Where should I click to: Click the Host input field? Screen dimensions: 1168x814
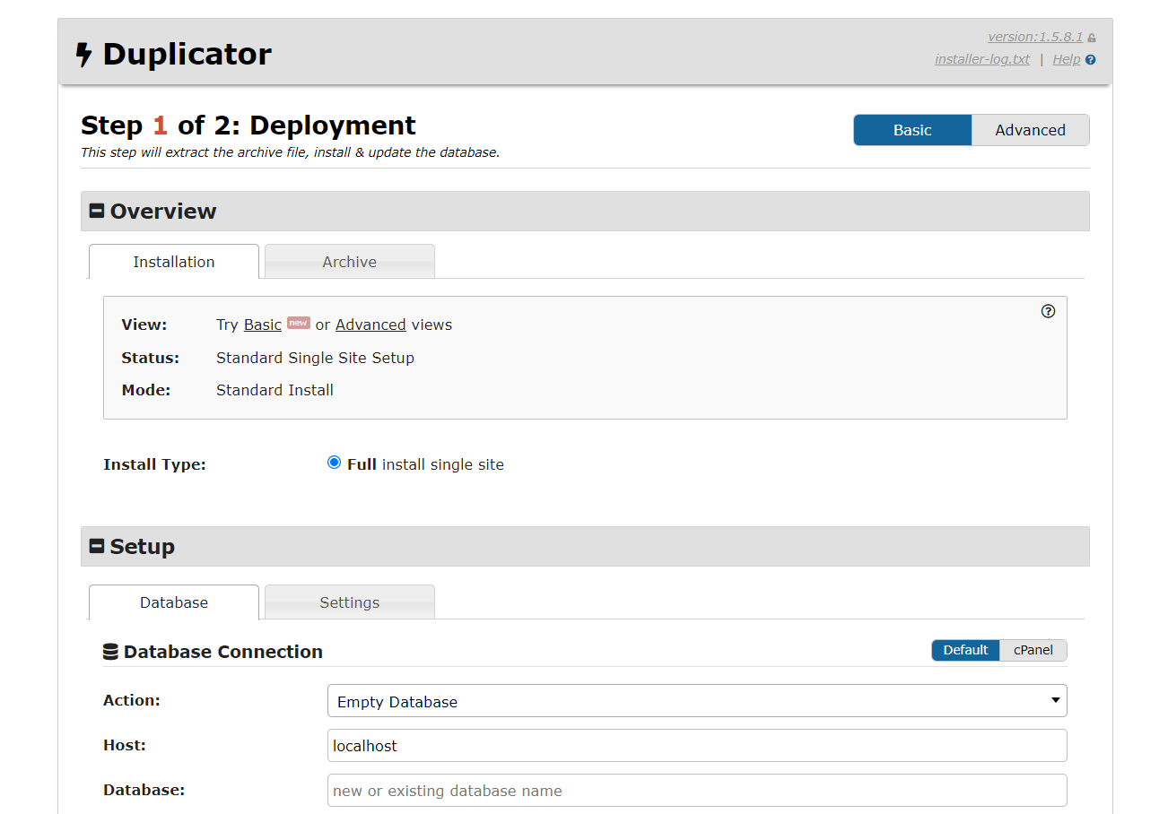[696, 745]
